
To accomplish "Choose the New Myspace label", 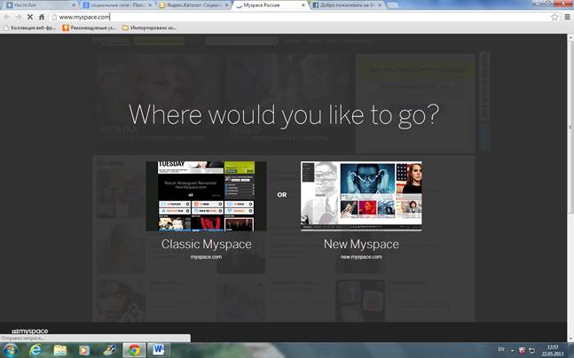I will (x=361, y=244).
